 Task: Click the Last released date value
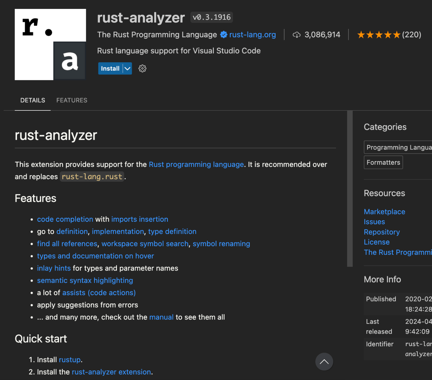(418, 327)
